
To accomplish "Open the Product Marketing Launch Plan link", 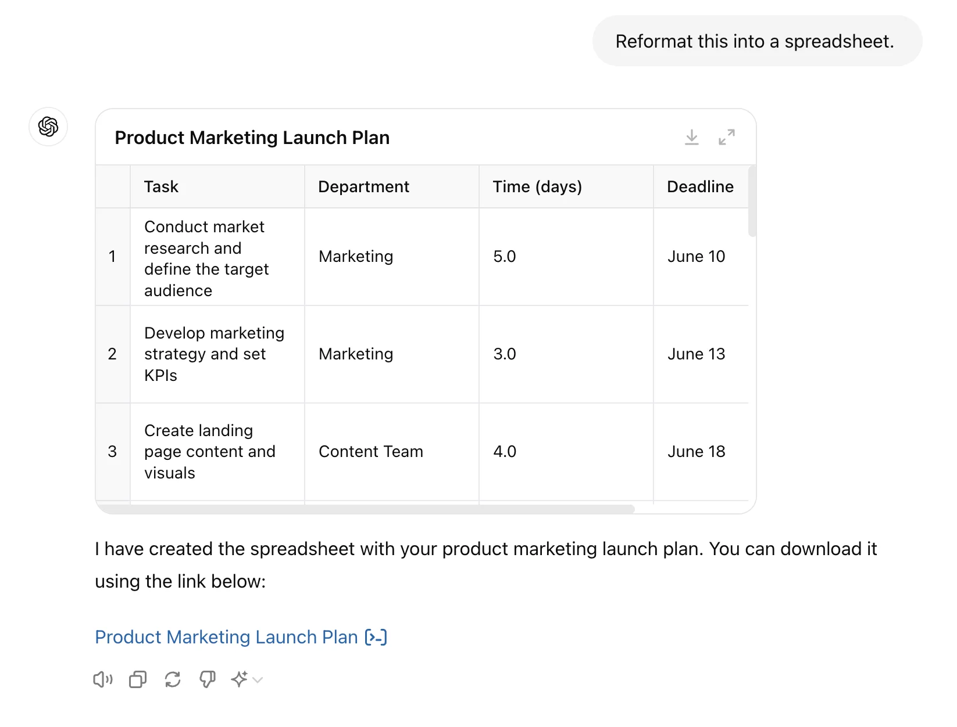I will click(x=226, y=637).
